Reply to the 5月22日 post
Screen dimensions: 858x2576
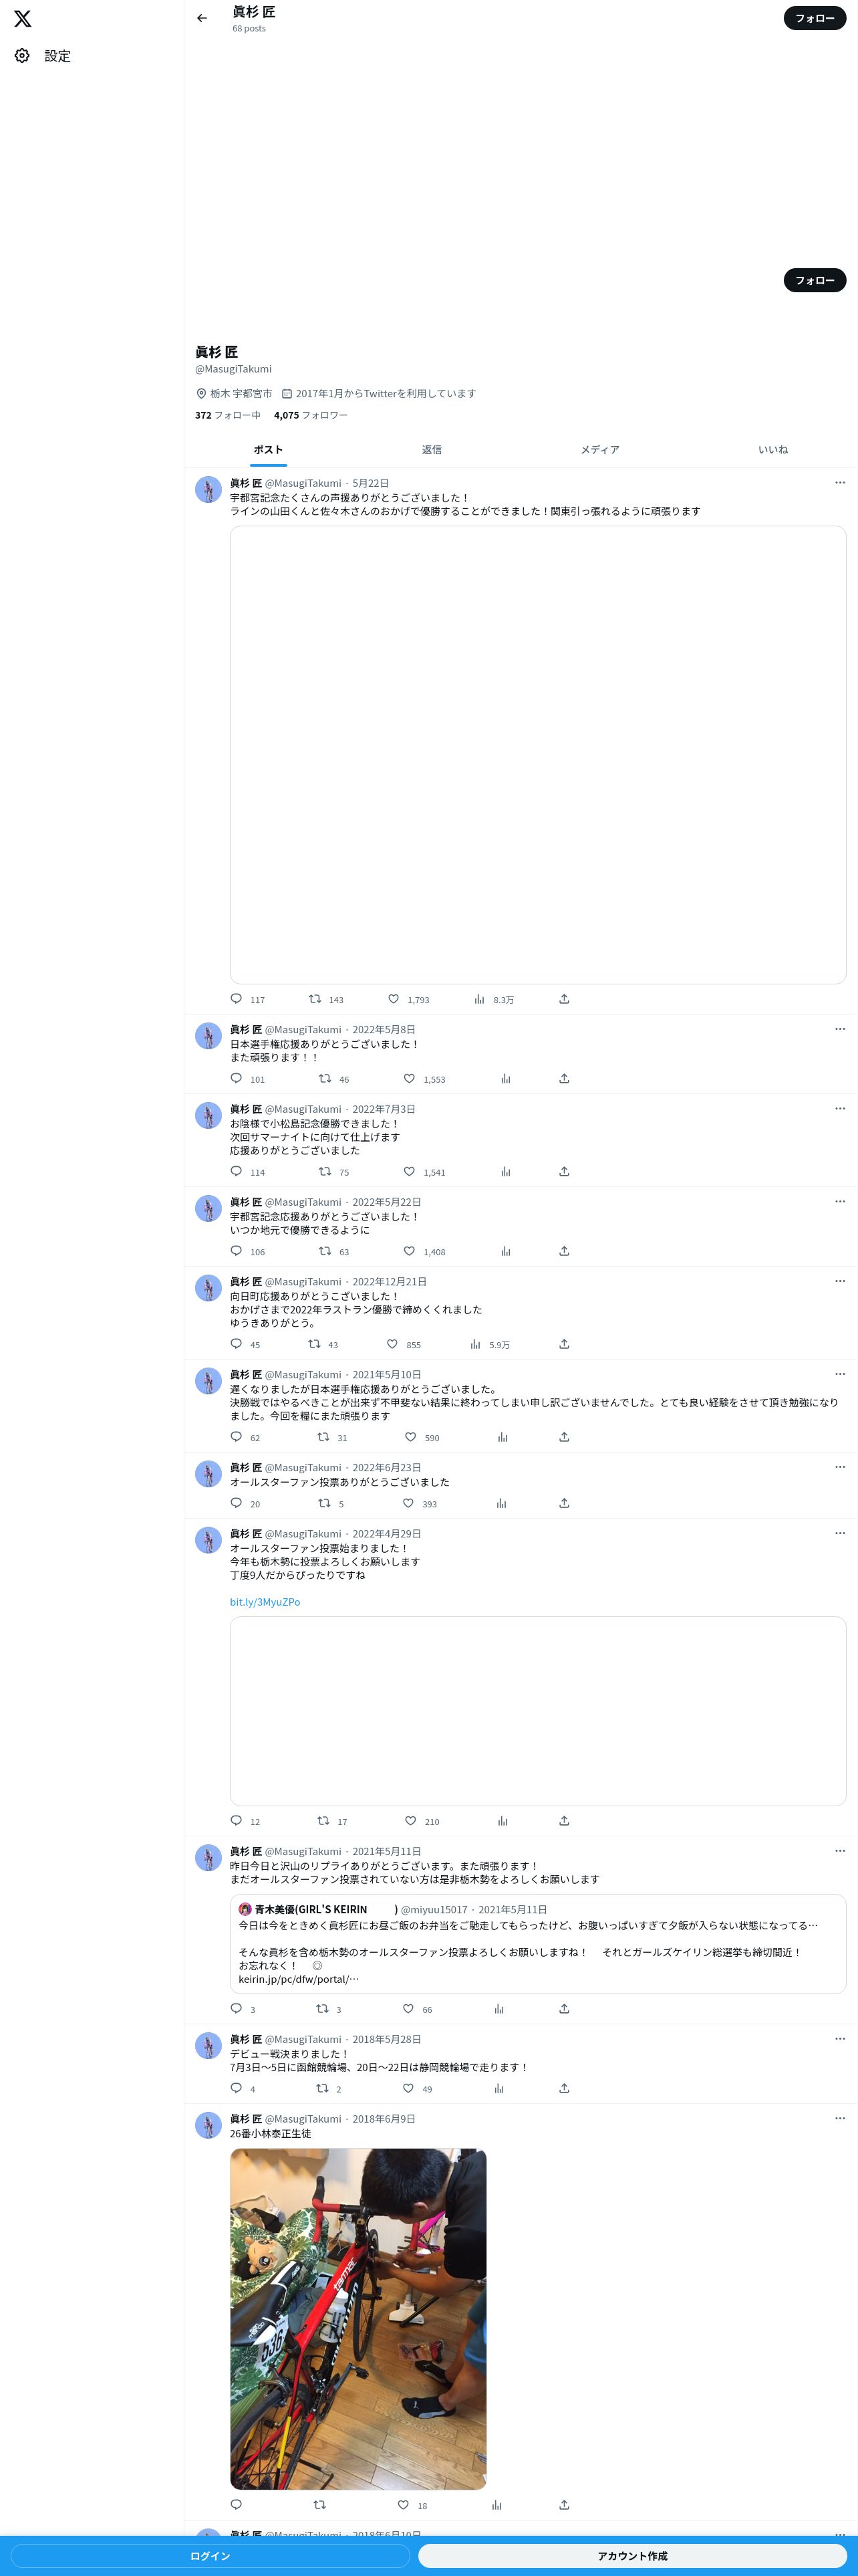pyautogui.click(x=237, y=999)
